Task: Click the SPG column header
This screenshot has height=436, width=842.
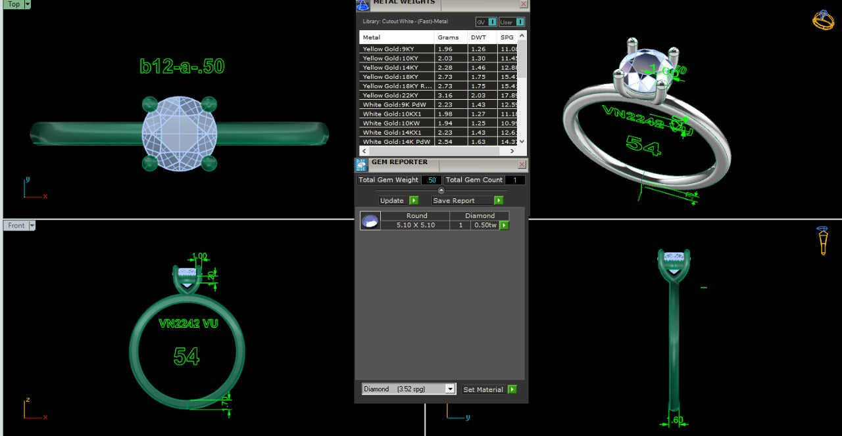Action: click(x=507, y=37)
